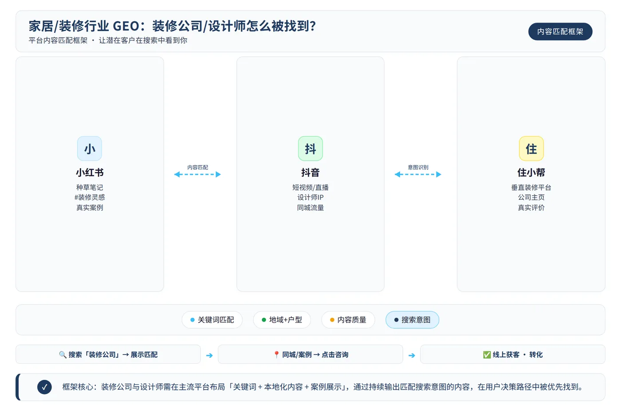This screenshot has height=414, width=621.
Task: Click the 公司主页 text line
Action: [531, 197]
